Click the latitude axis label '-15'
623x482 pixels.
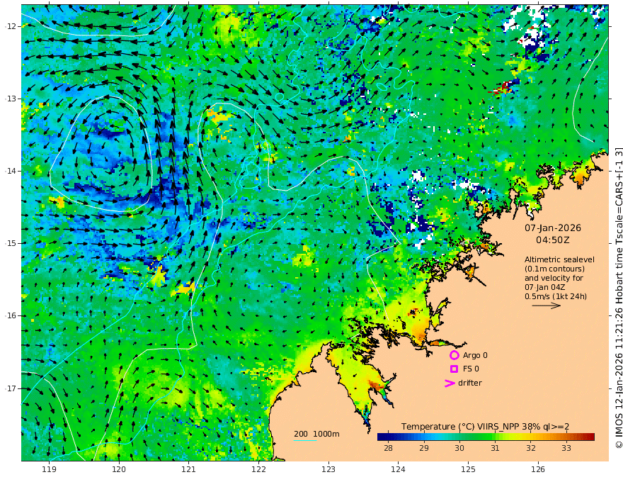11,243
